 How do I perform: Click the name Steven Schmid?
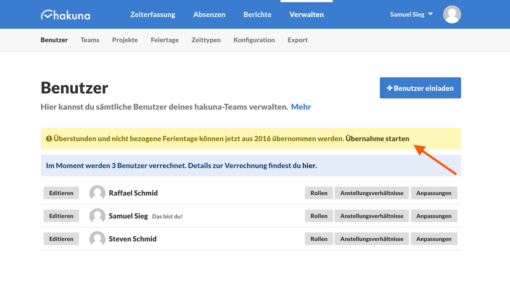(x=132, y=239)
